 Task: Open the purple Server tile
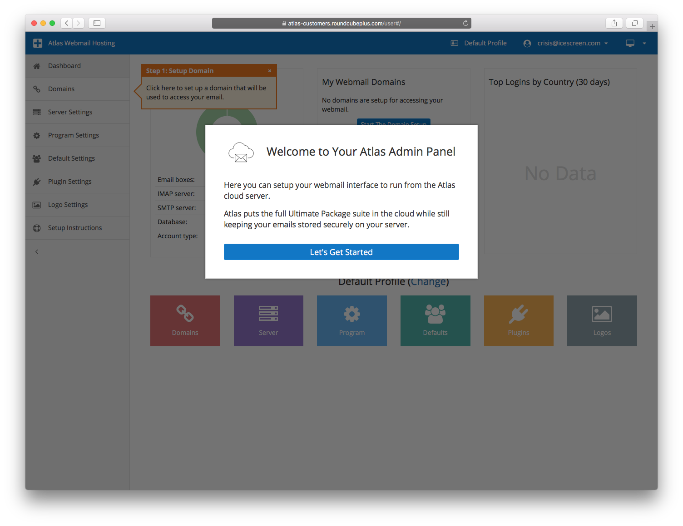pyautogui.click(x=268, y=321)
